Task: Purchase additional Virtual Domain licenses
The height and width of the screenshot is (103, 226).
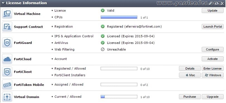Action: tap(190, 97)
